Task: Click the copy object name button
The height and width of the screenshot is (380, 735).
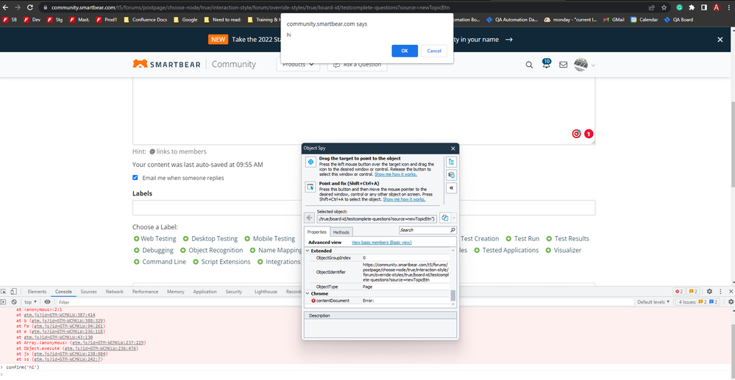Action: 445,218
